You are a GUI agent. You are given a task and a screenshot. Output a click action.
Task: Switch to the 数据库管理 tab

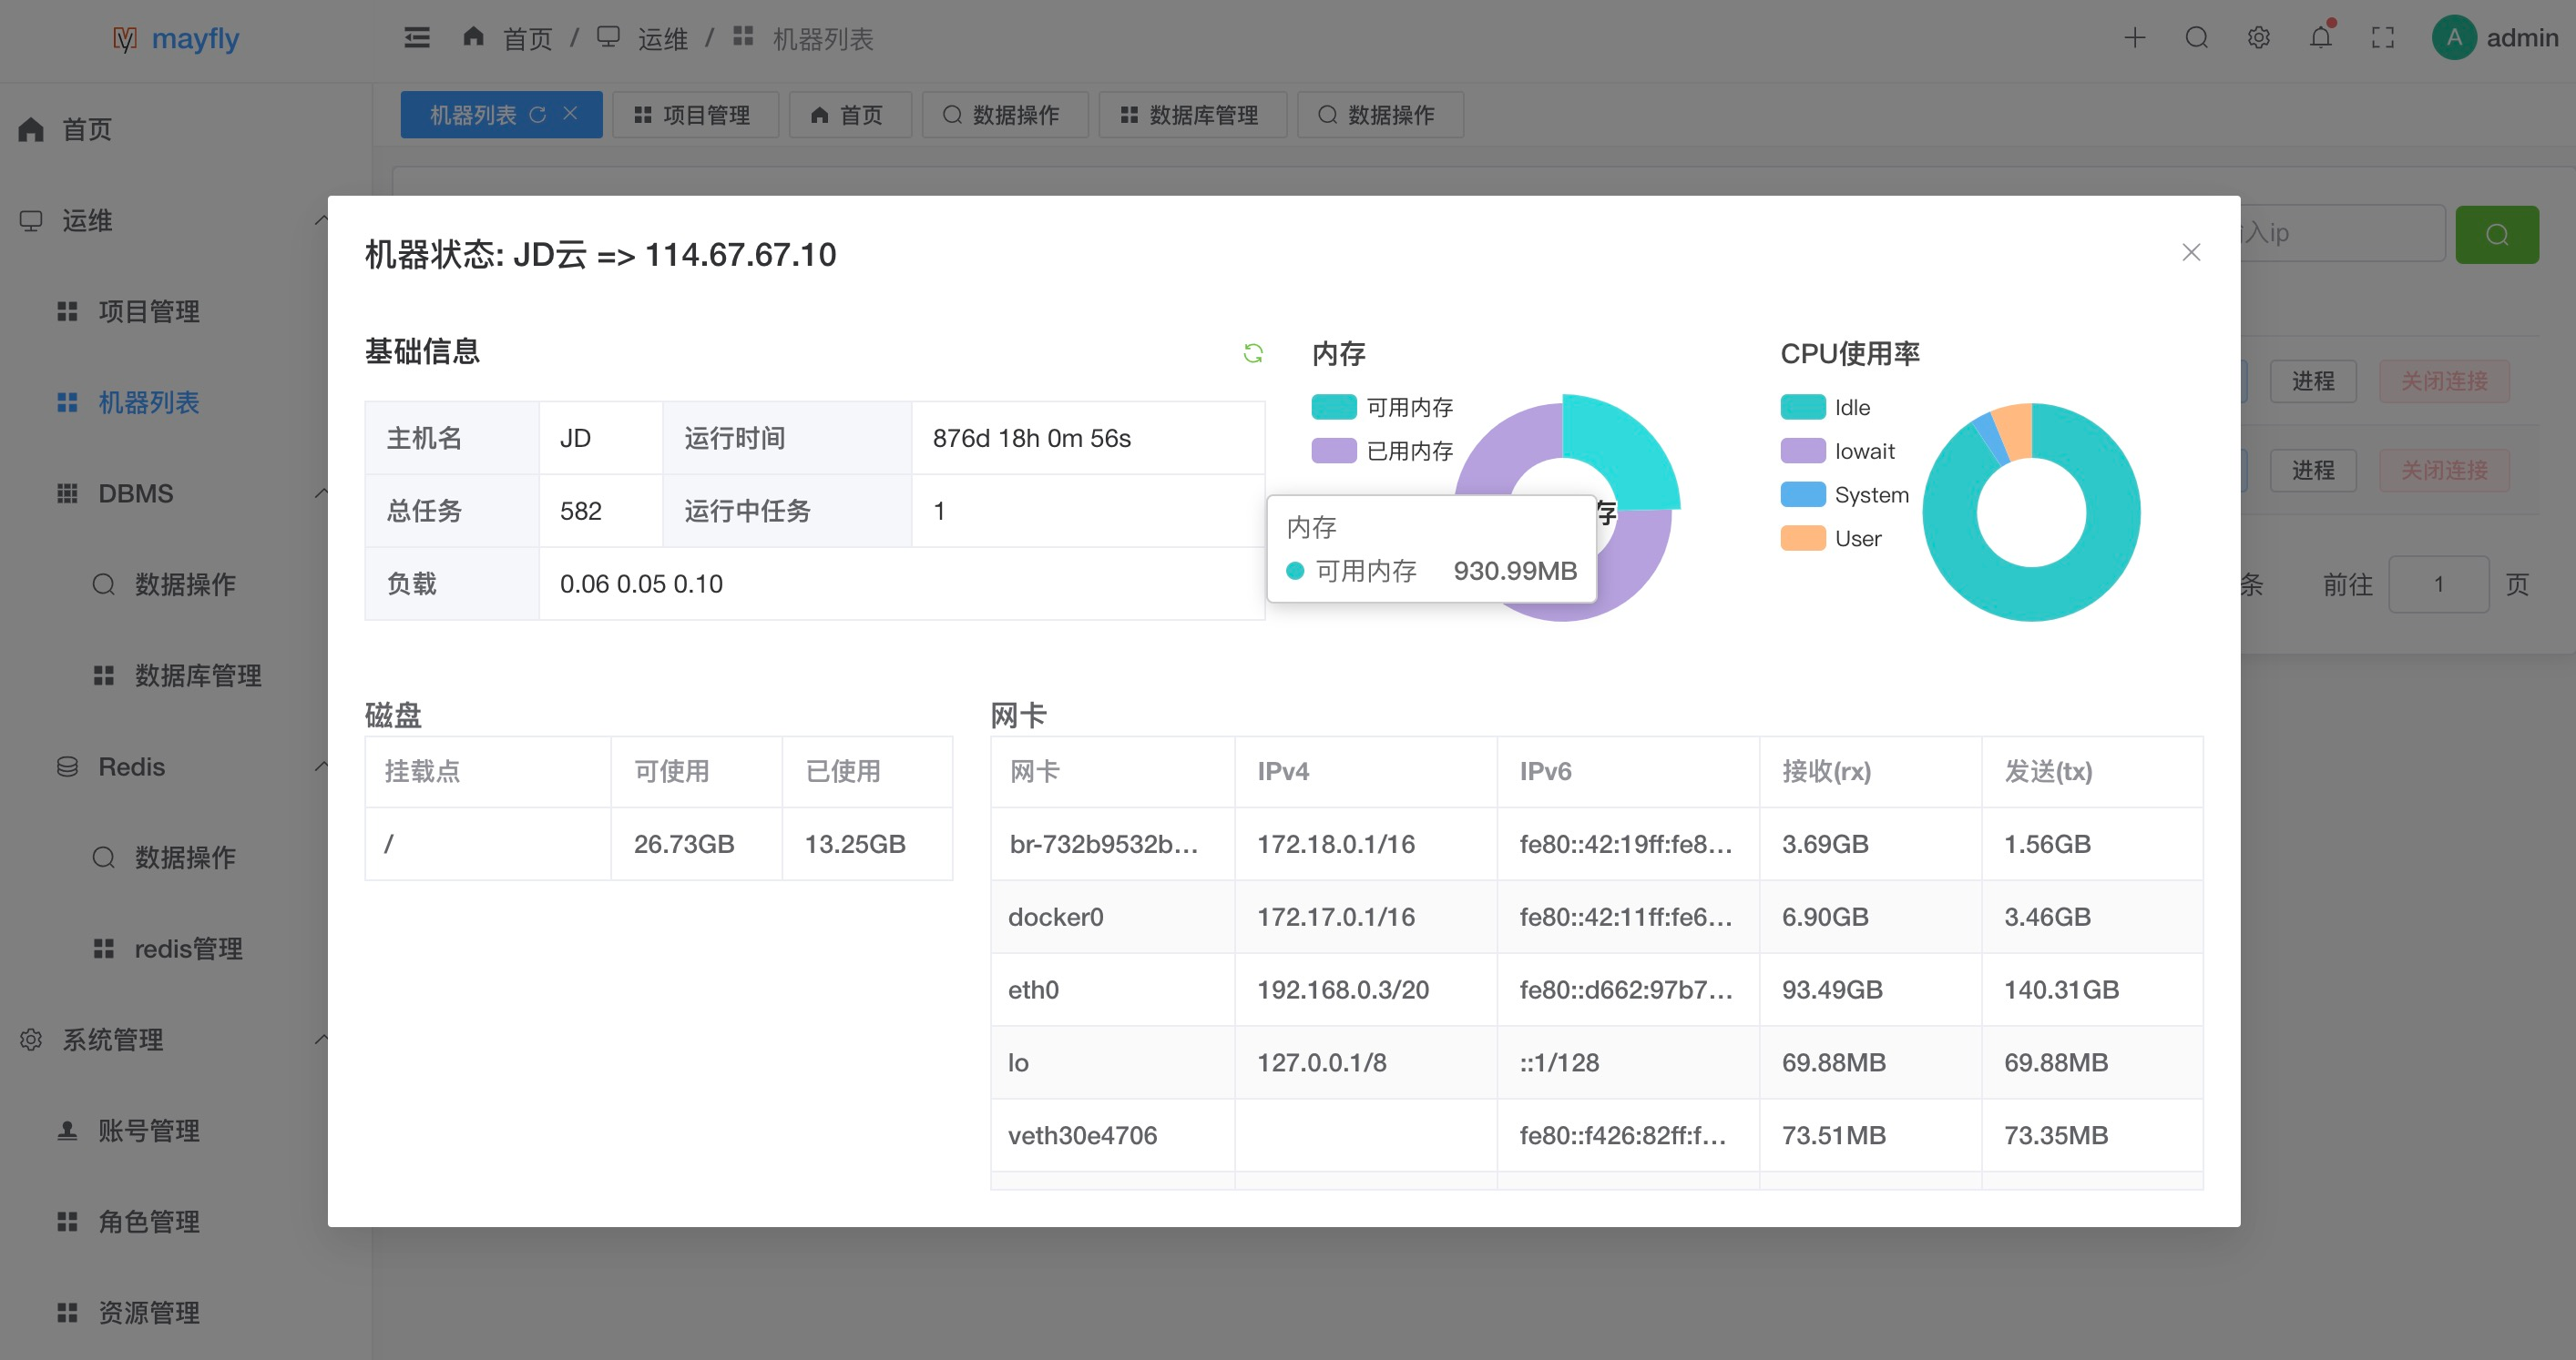click(1191, 115)
